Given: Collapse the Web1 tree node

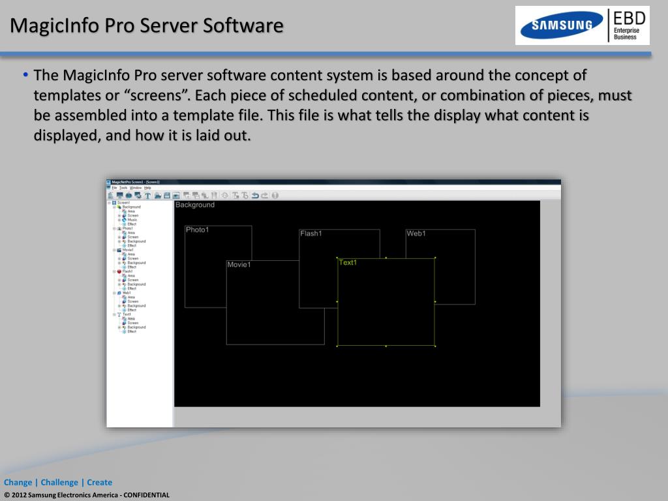Looking at the screenshot, I should (x=114, y=293).
